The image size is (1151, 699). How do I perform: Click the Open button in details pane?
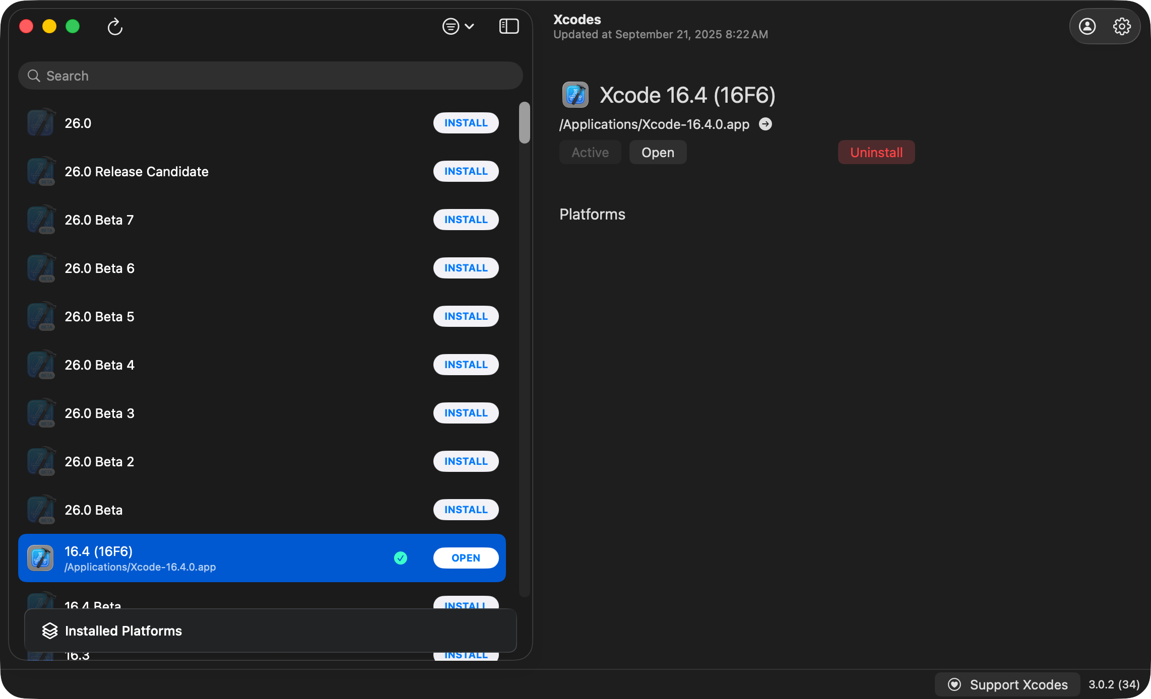[657, 152]
